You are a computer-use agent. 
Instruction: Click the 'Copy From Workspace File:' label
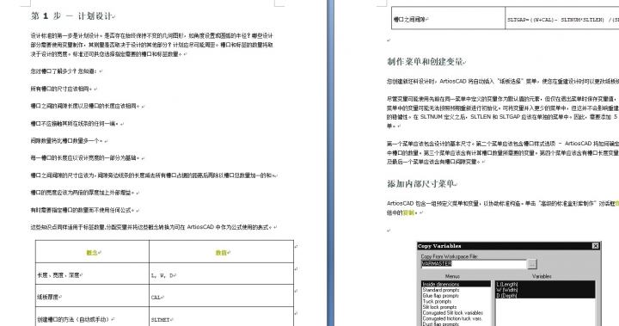450,256
